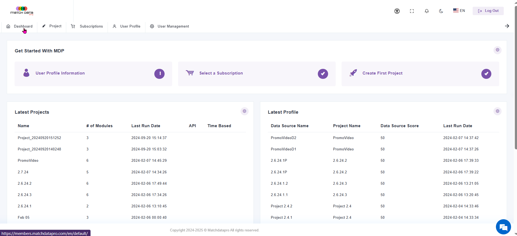Open the accessibility options icon
The image size is (517, 236).
397,11
